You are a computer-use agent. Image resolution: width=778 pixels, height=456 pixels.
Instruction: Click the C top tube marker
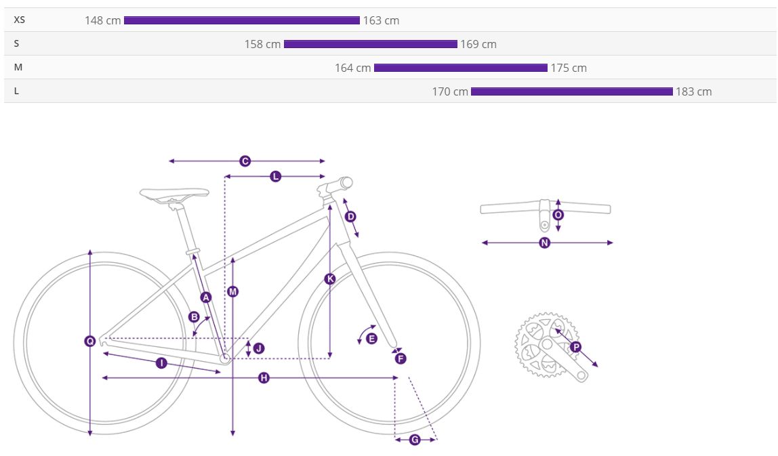tap(245, 161)
